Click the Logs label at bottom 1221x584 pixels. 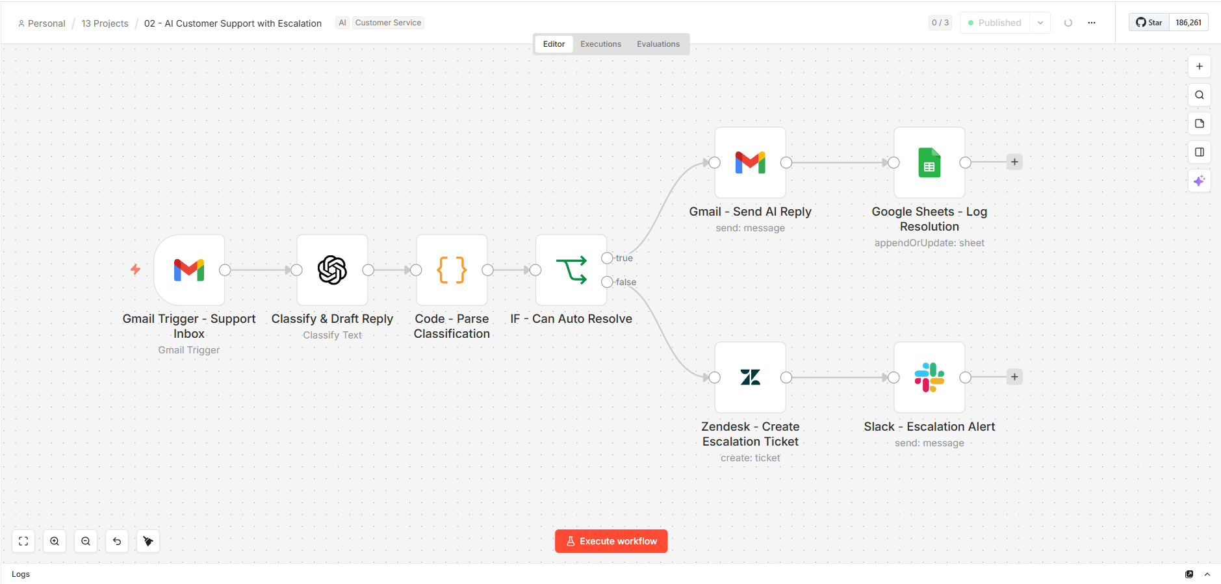(x=21, y=574)
